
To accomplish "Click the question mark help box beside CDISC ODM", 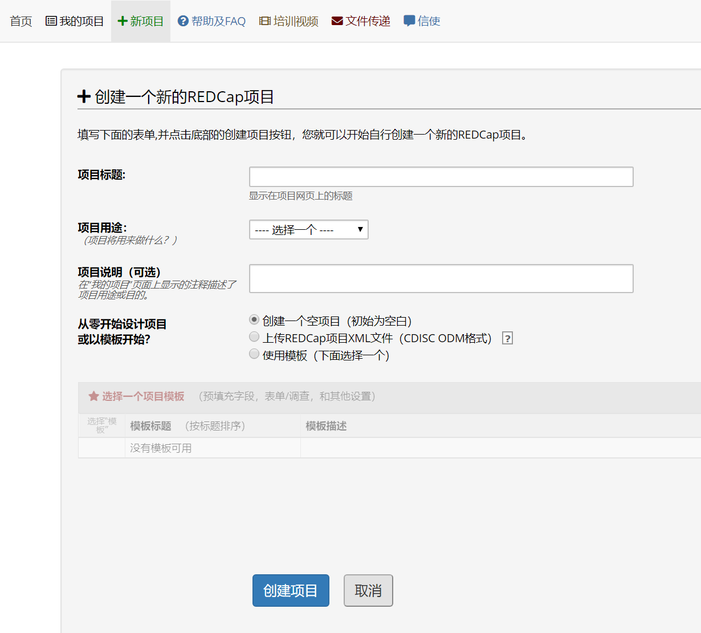I will (x=507, y=338).
